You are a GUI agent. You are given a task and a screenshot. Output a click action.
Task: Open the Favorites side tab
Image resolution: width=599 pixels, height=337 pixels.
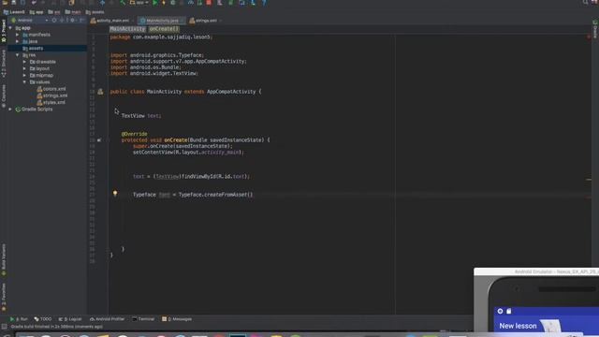click(x=4, y=298)
